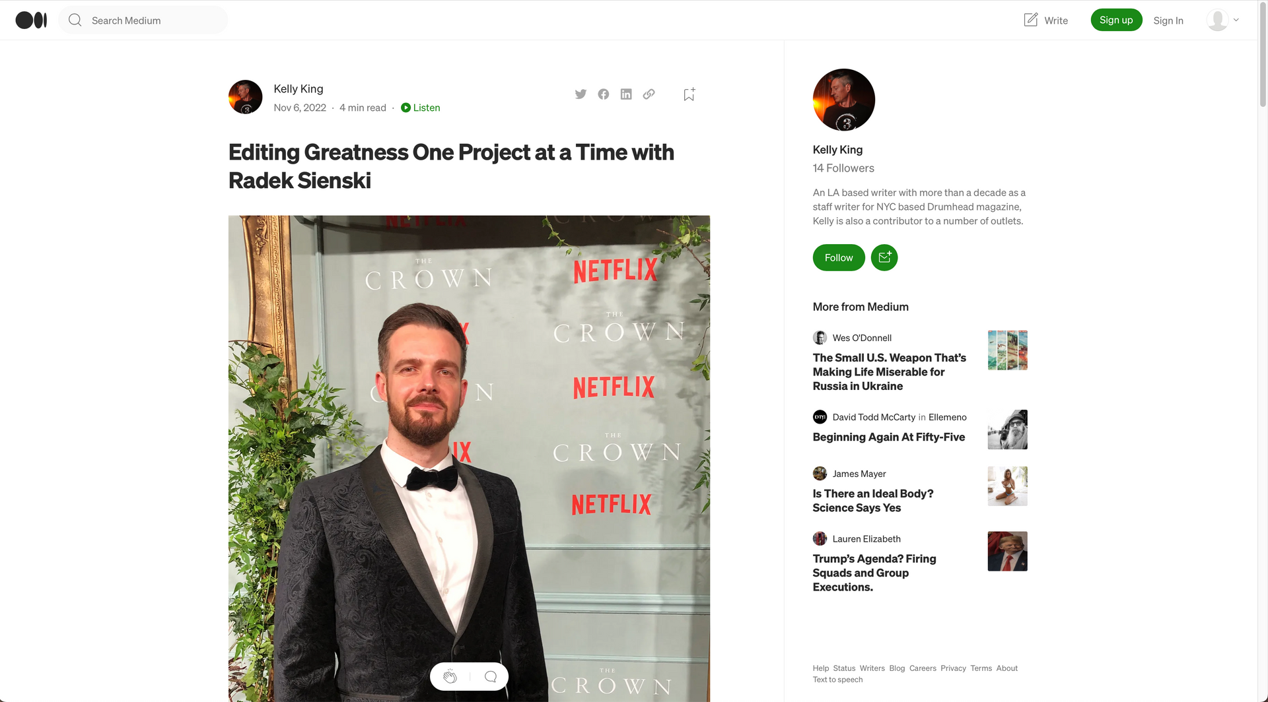Image resolution: width=1268 pixels, height=702 pixels.
Task: Play the article with Listen button
Action: click(x=421, y=108)
